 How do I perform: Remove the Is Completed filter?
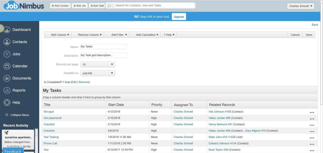84,82
